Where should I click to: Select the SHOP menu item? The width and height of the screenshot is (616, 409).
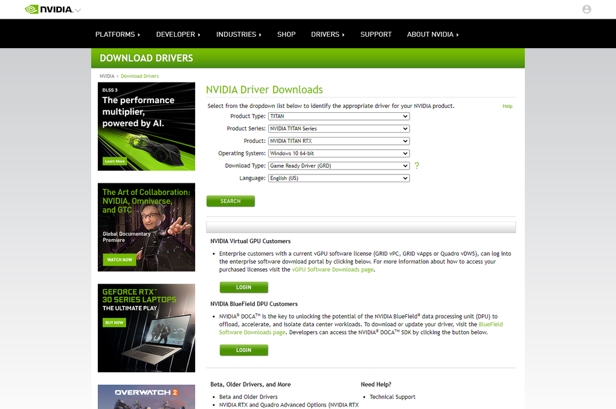coord(286,34)
